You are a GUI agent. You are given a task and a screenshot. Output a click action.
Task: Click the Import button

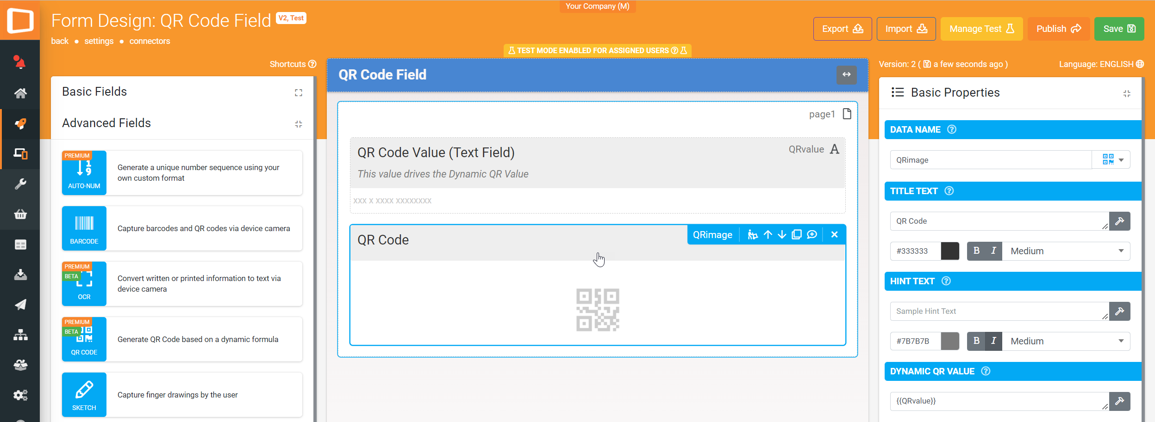click(906, 29)
